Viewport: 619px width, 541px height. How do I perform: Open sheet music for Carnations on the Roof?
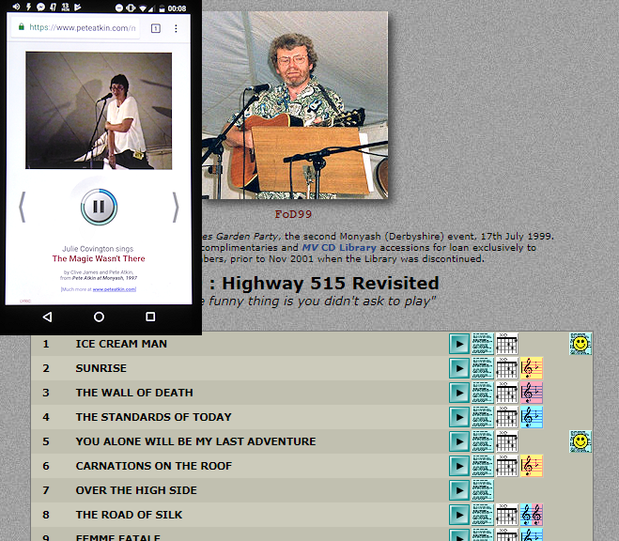coord(532,466)
